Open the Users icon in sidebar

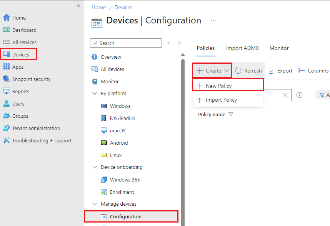(7, 104)
